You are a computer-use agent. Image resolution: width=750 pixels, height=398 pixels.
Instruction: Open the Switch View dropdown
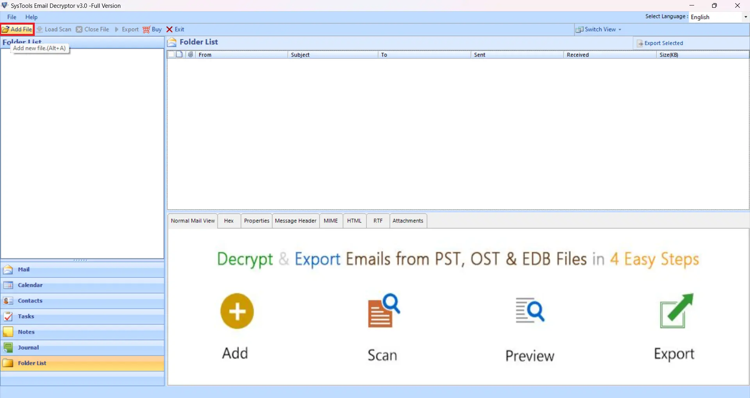click(598, 29)
